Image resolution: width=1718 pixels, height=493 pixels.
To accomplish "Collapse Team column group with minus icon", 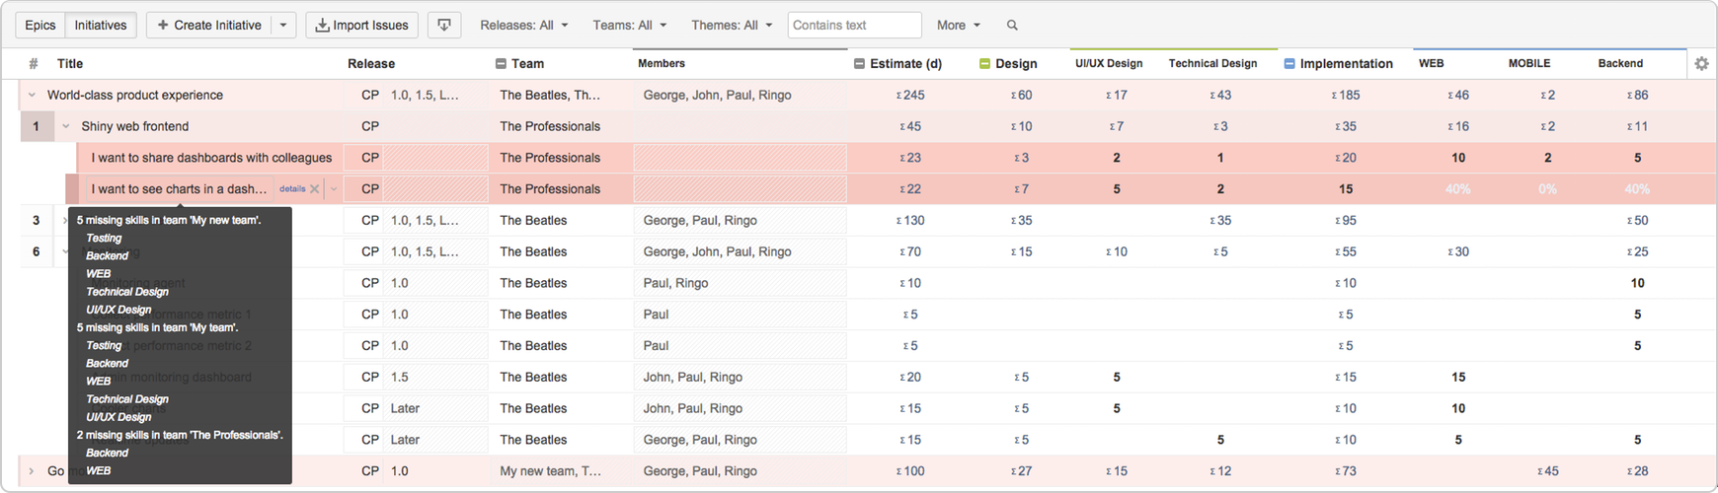I will 501,63.
